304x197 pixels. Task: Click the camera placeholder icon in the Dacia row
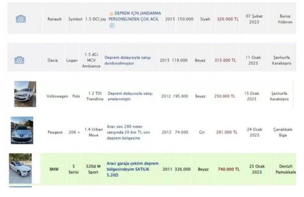[19, 60]
